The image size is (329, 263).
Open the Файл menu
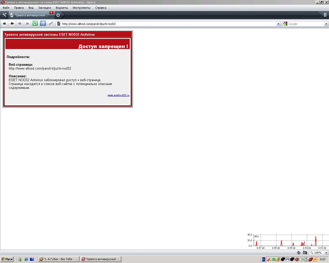point(6,8)
